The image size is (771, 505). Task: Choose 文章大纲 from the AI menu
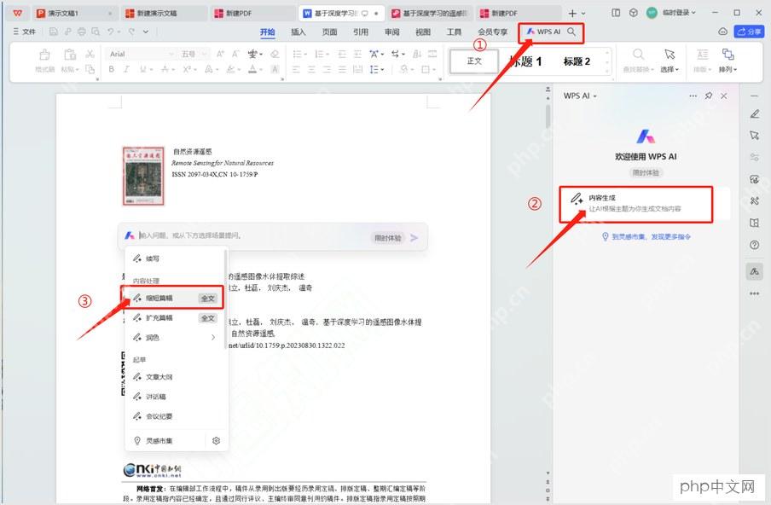pyautogui.click(x=175, y=377)
